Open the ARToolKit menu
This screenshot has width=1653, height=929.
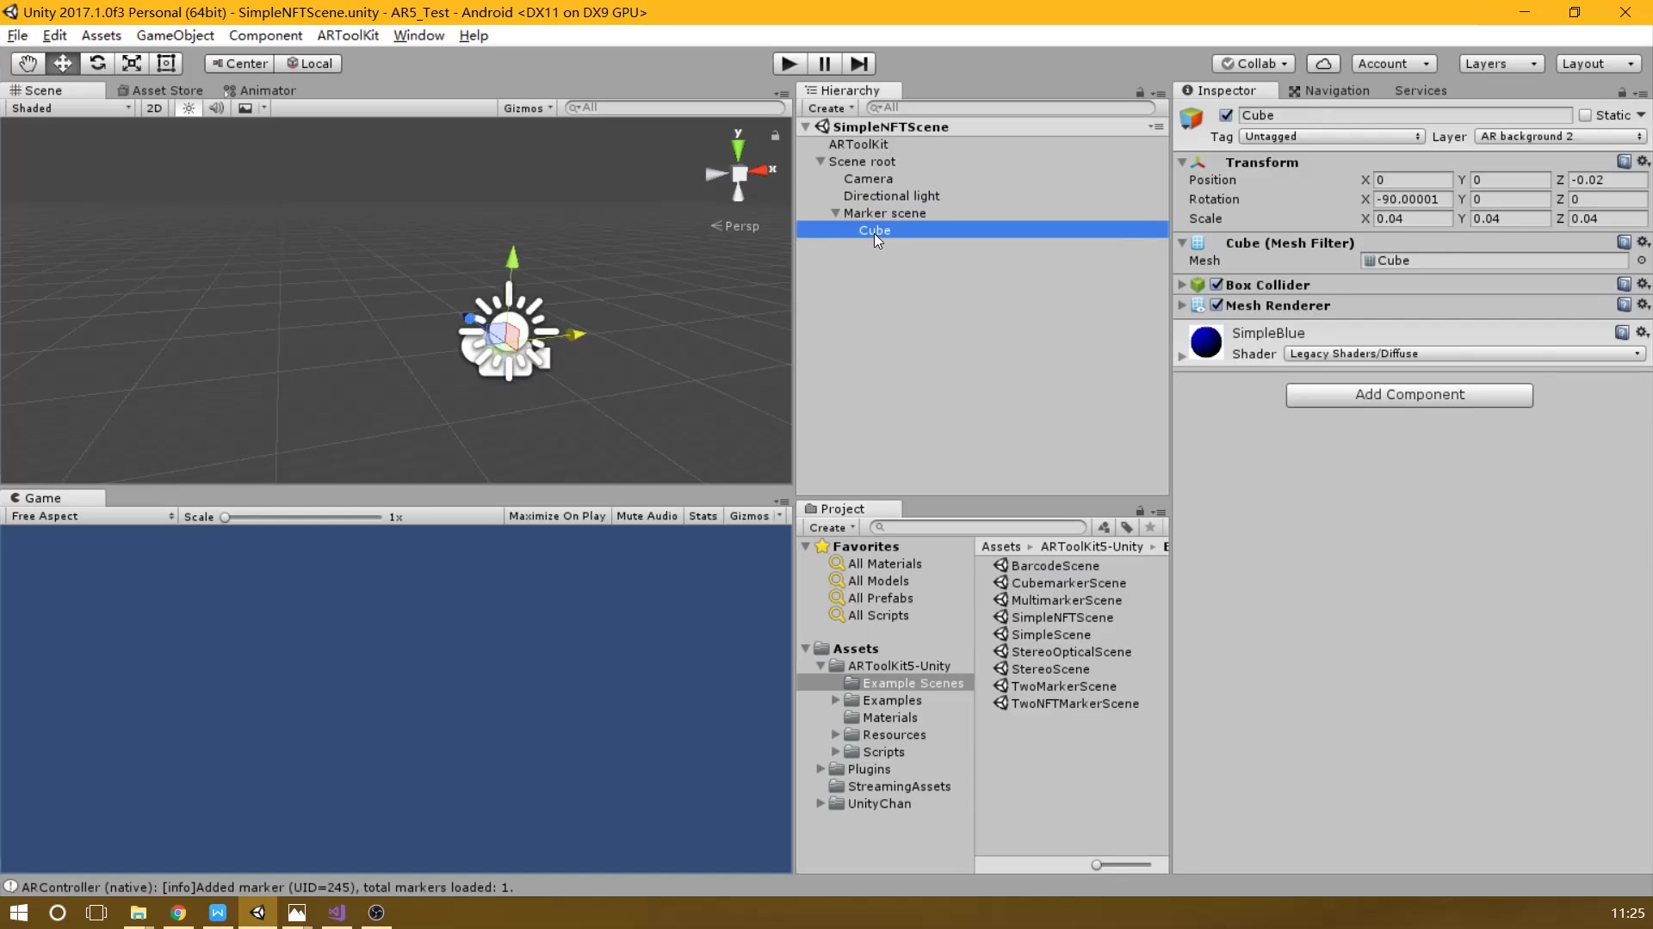click(x=347, y=35)
